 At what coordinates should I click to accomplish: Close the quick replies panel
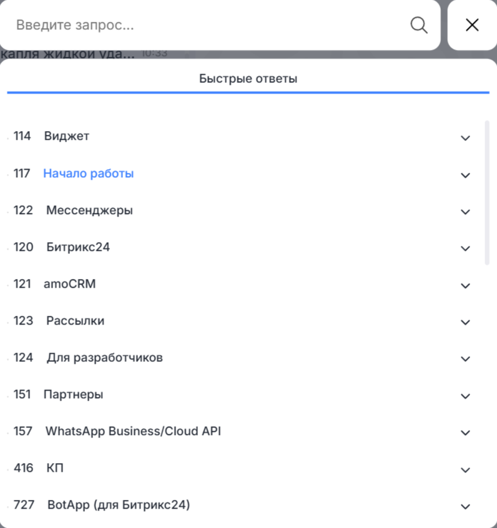(x=472, y=25)
